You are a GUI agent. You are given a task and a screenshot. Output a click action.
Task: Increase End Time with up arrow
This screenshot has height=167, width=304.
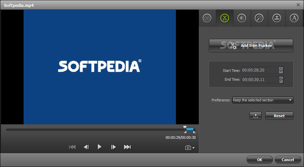(x=281, y=78)
